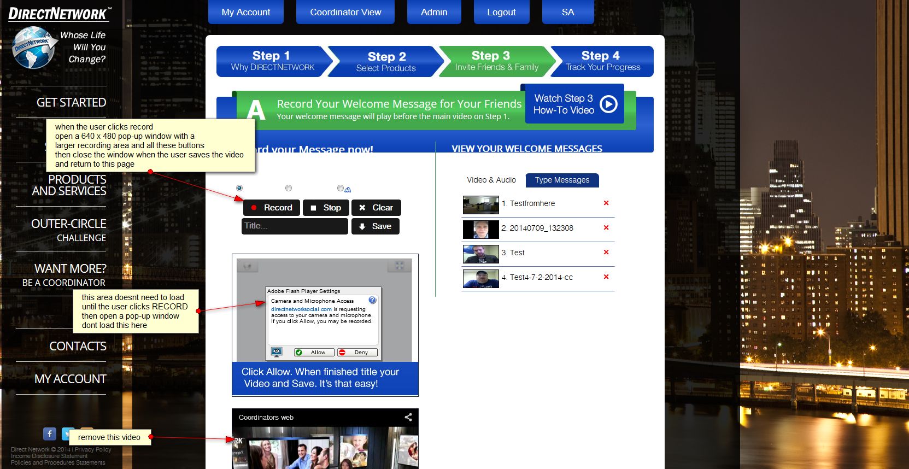Open the SA top tab
The width and height of the screenshot is (909, 469).
click(x=568, y=12)
